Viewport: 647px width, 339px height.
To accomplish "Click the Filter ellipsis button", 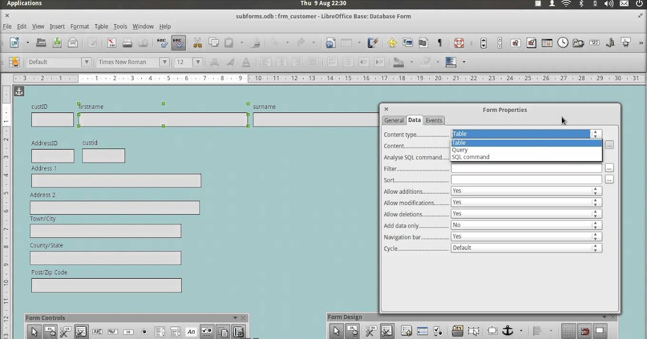I will [609, 168].
